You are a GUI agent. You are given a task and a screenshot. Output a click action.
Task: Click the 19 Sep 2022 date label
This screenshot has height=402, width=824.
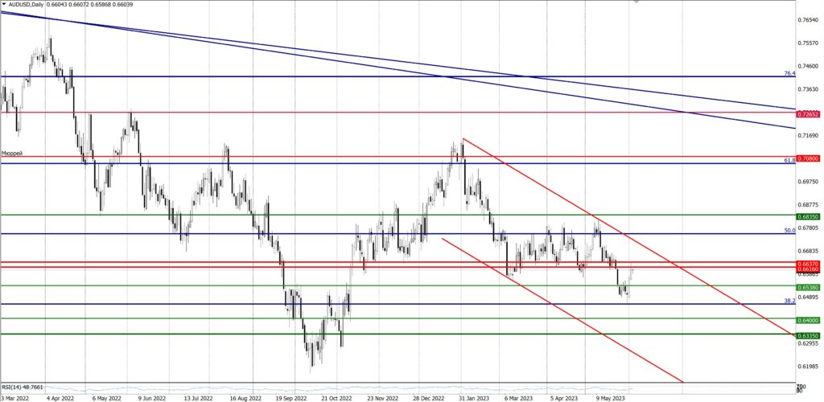point(291,397)
